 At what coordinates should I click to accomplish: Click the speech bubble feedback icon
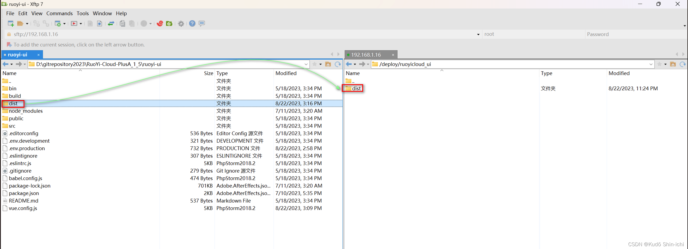[202, 24]
